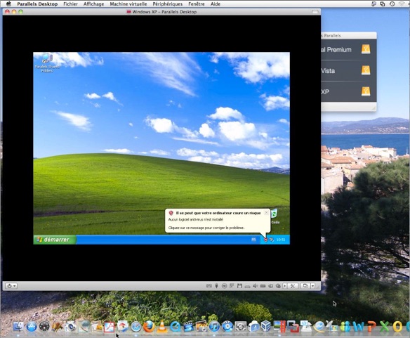The width and height of the screenshot is (410, 338).
Task: Open Microsoft PowerPoint from the Dock
Action: pyautogui.click(x=371, y=327)
